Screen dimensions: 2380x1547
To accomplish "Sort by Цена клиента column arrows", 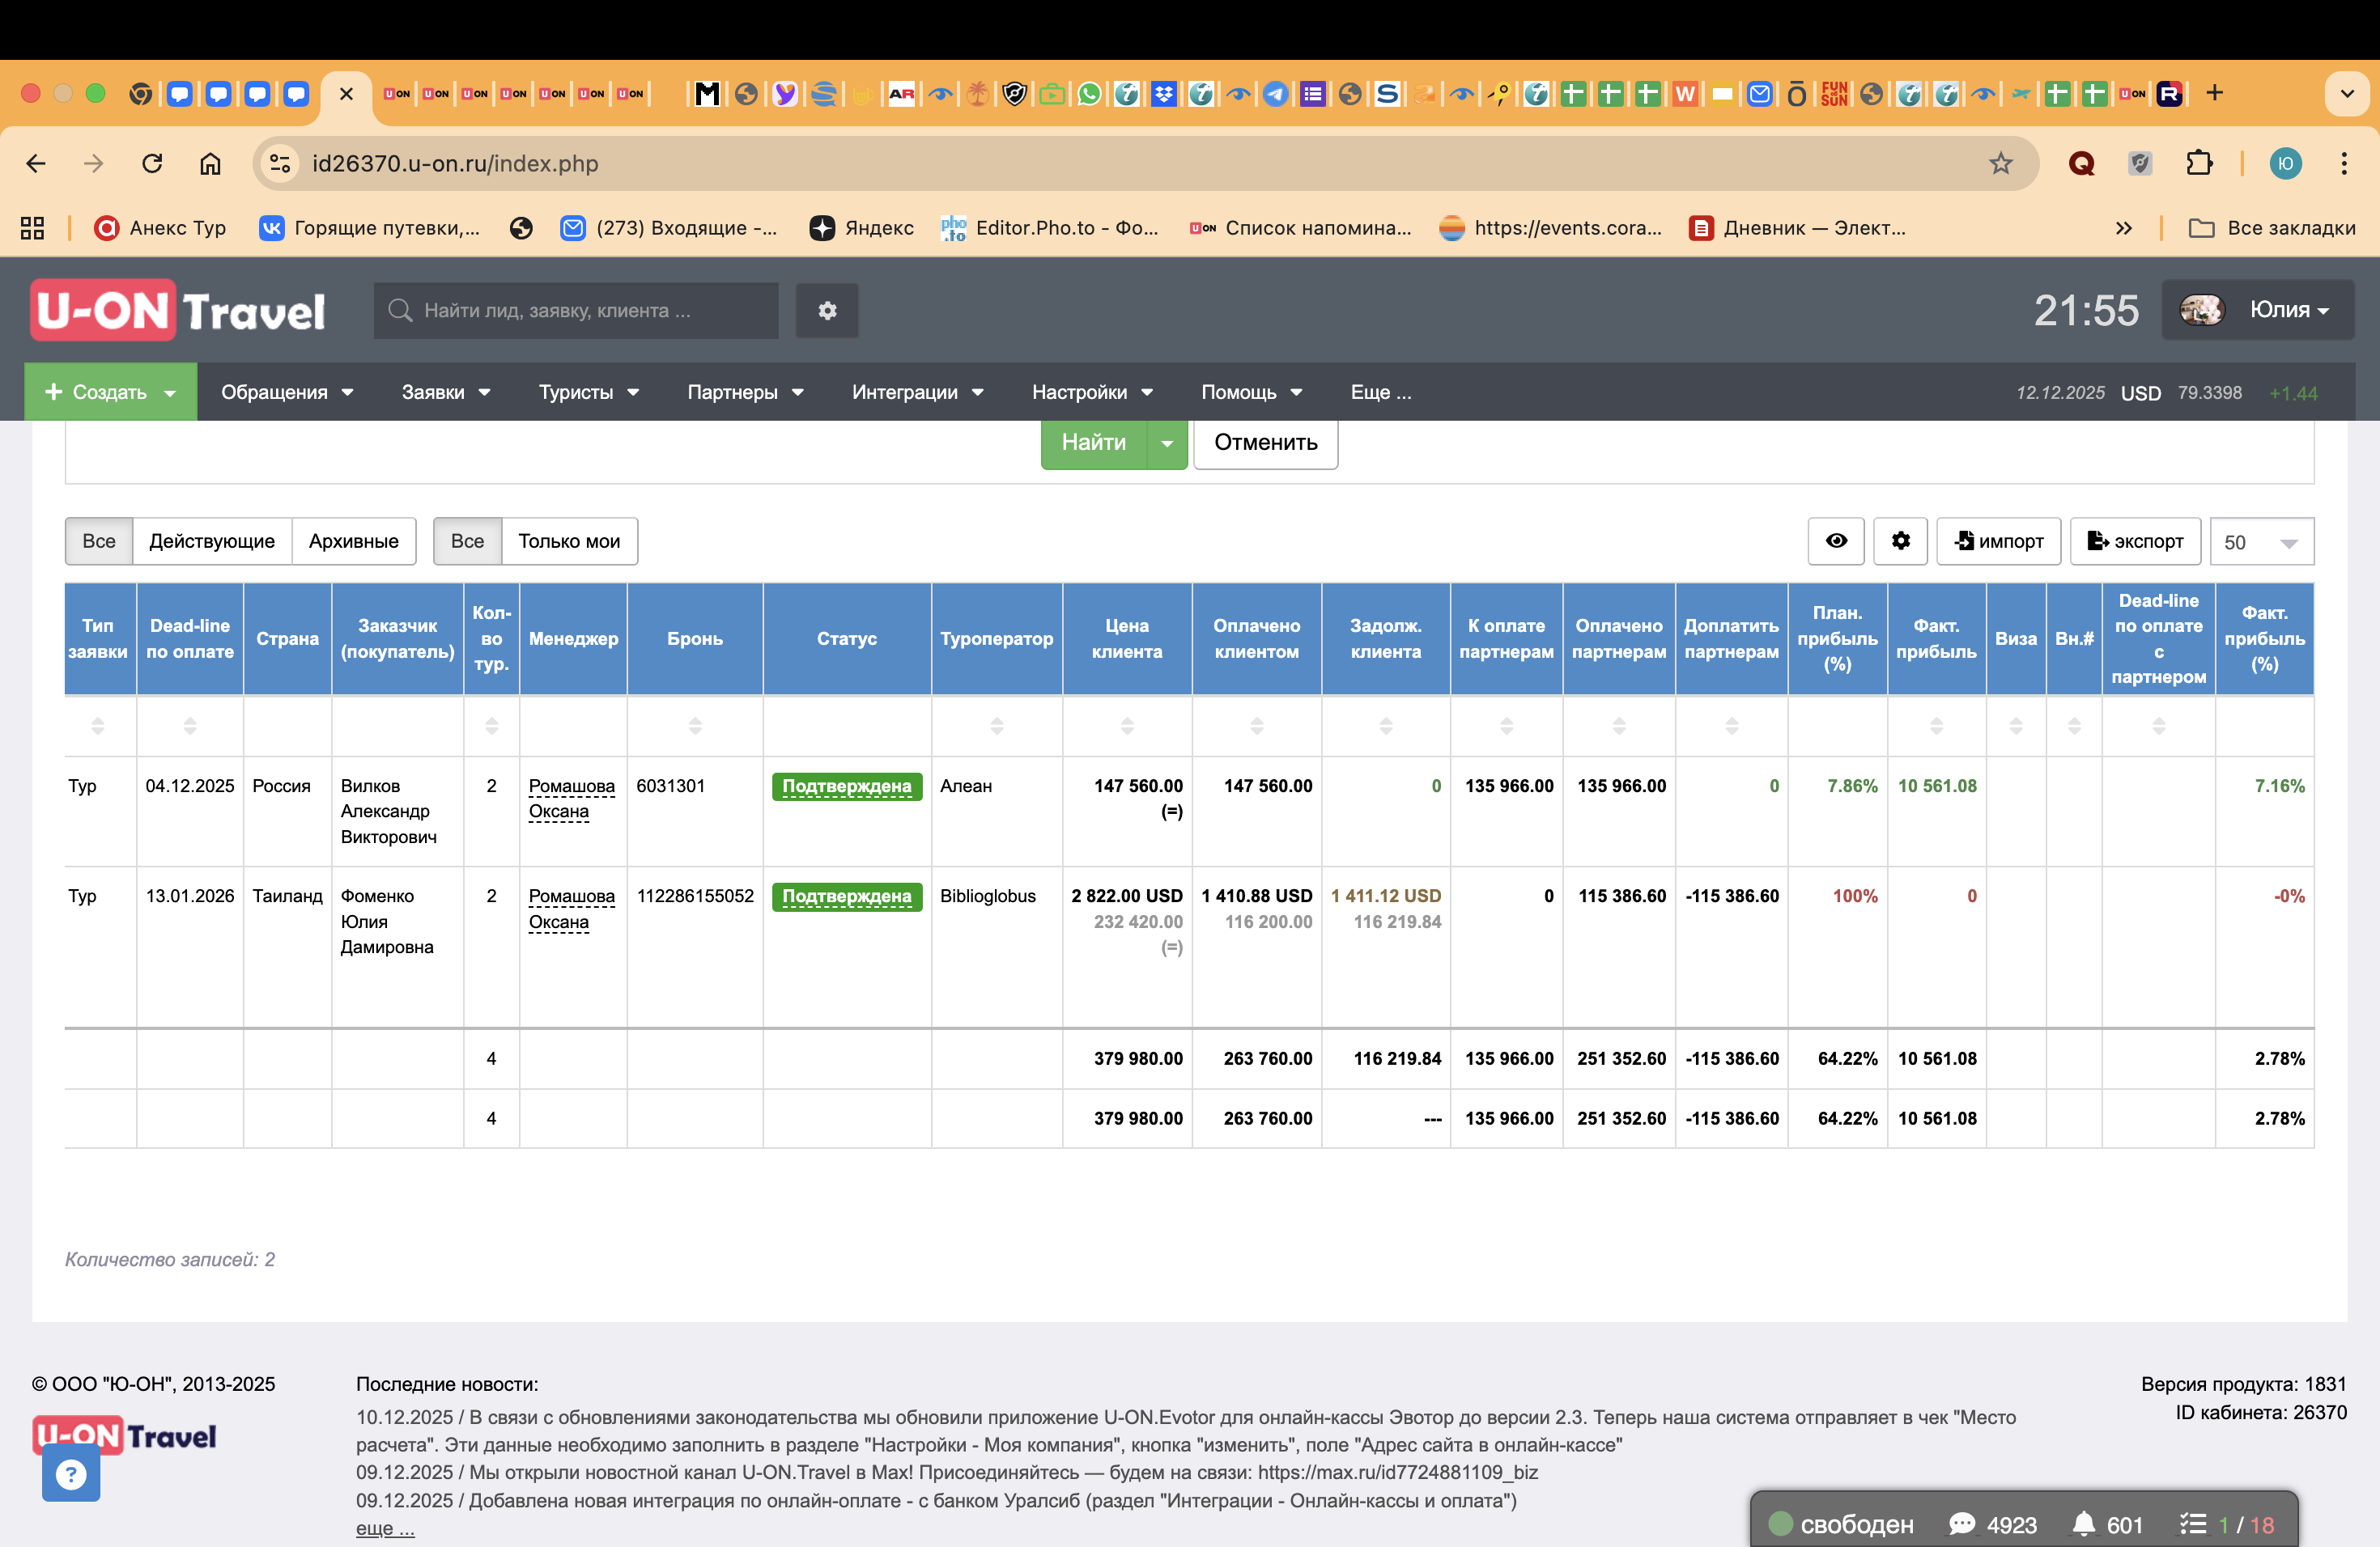I will click(1126, 727).
